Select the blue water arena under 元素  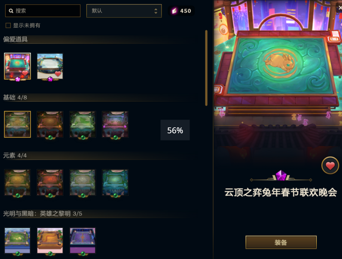click(115, 182)
